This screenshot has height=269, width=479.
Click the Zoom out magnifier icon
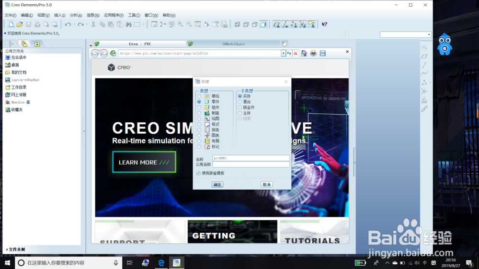189,24
